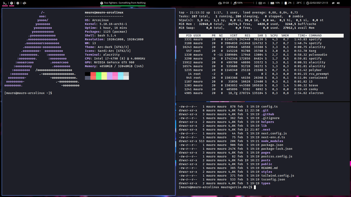
Task: Click the Spotify icon beside Foo Fighters title
Action: point(102,3)
